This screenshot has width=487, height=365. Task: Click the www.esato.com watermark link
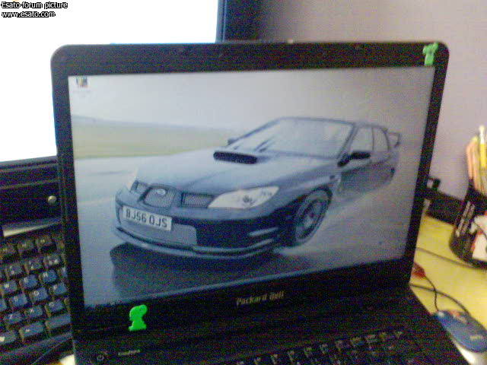pos(27,14)
